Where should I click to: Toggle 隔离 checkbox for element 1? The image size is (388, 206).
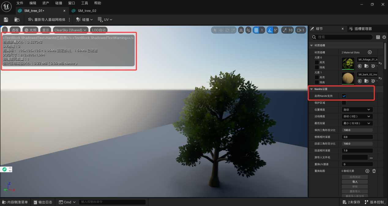[x=317, y=82]
